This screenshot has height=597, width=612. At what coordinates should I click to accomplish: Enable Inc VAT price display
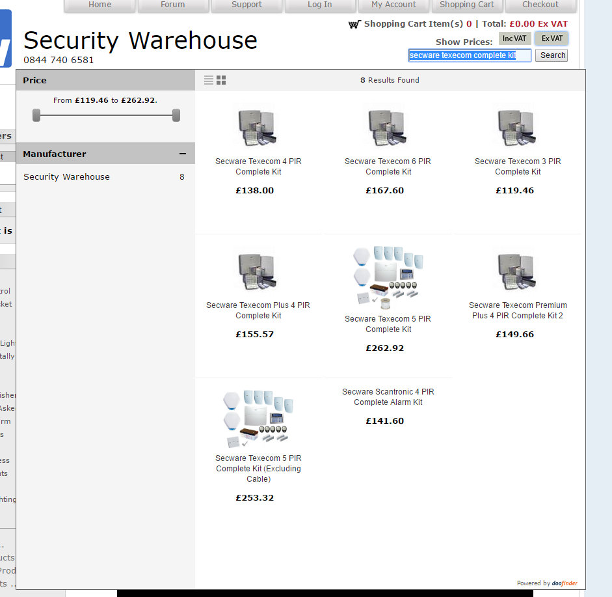pos(514,38)
